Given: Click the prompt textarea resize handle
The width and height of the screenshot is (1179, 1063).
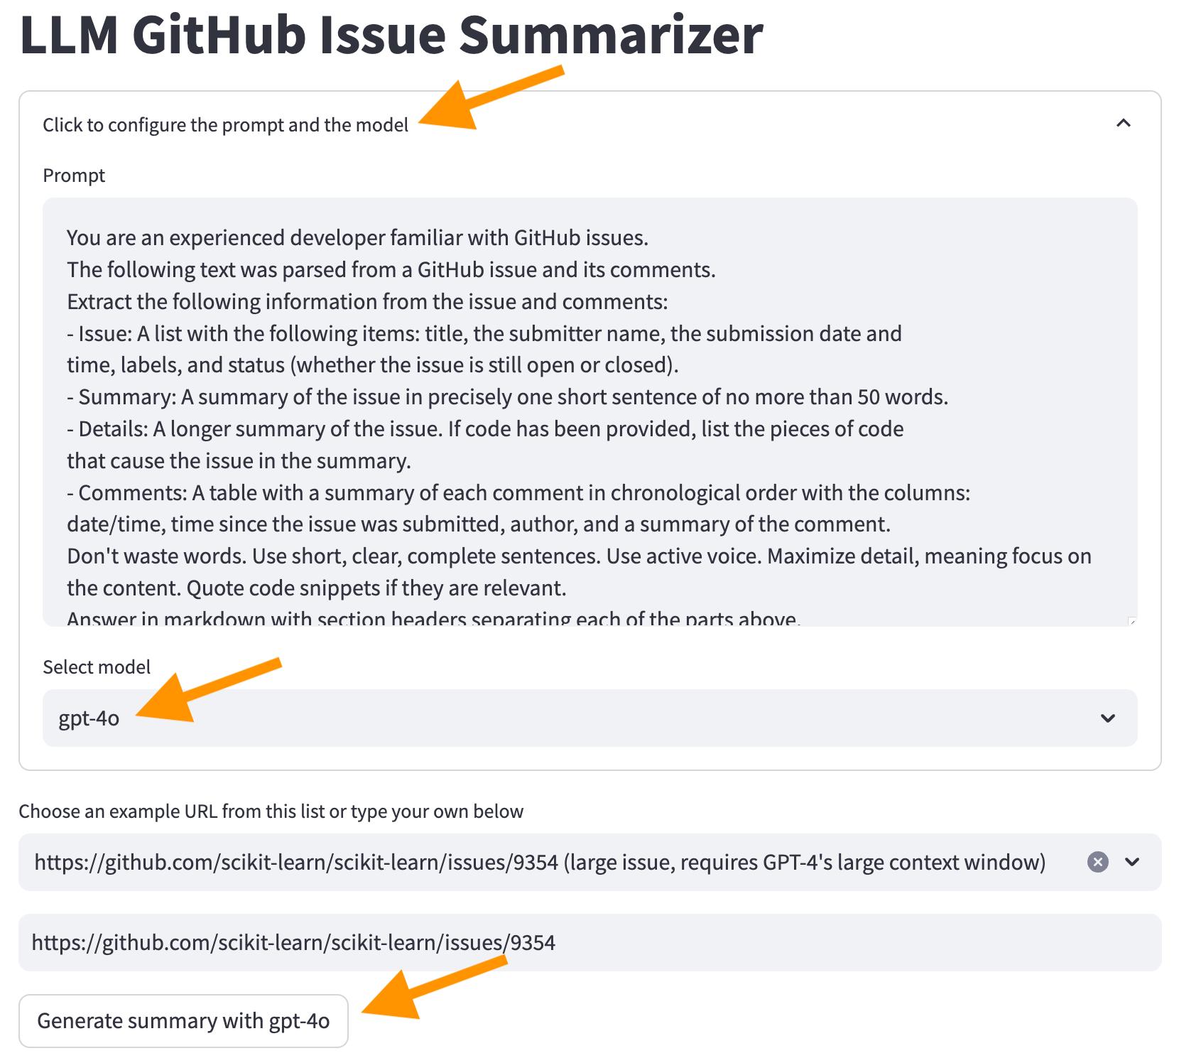Looking at the screenshot, I should [x=1131, y=621].
